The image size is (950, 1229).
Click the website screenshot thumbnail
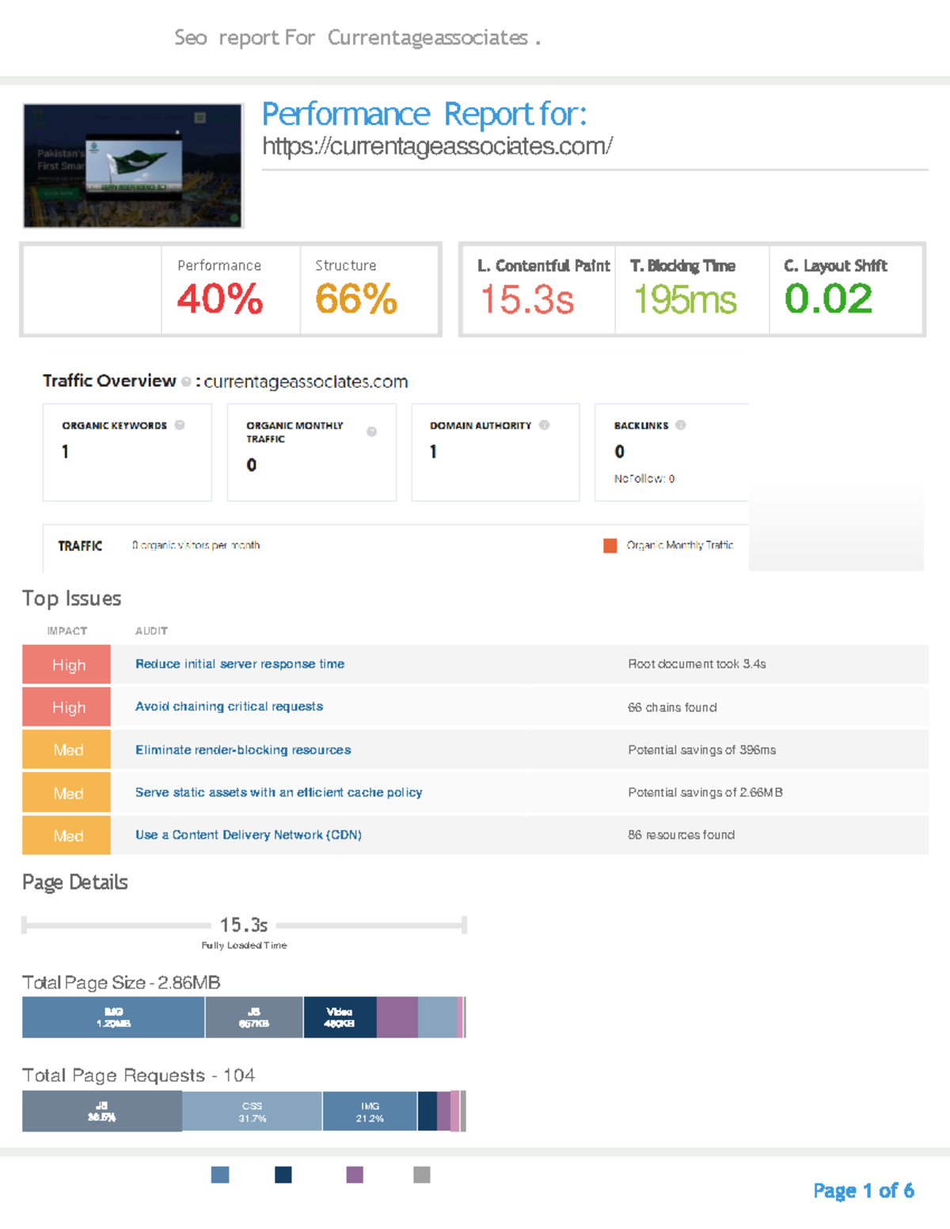click(133, 164)
